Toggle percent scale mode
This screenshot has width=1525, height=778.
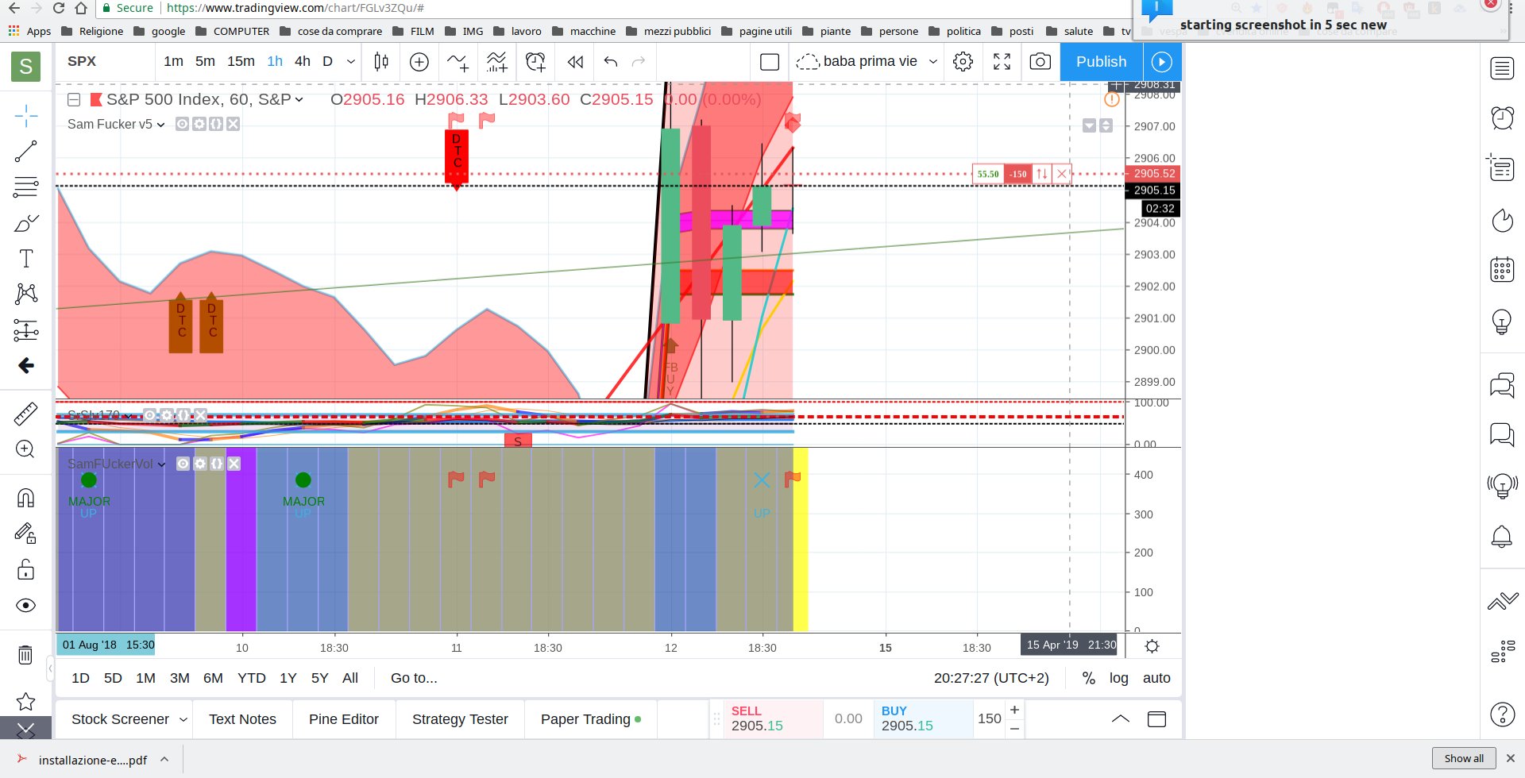click(x=1089, y=678)
